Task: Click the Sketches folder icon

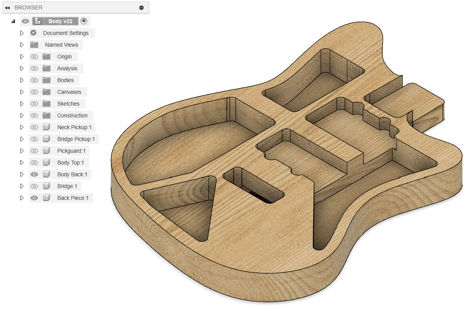Action: click(47, 104)
